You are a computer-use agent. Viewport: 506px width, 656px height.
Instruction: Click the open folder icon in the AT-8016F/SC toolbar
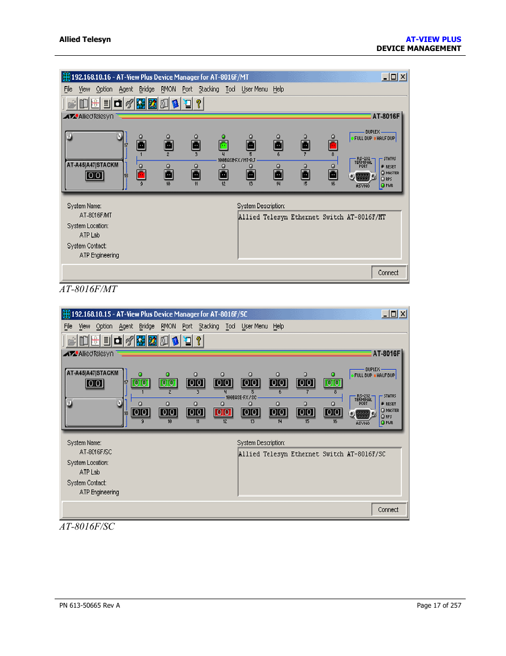(x=72, y=341)
